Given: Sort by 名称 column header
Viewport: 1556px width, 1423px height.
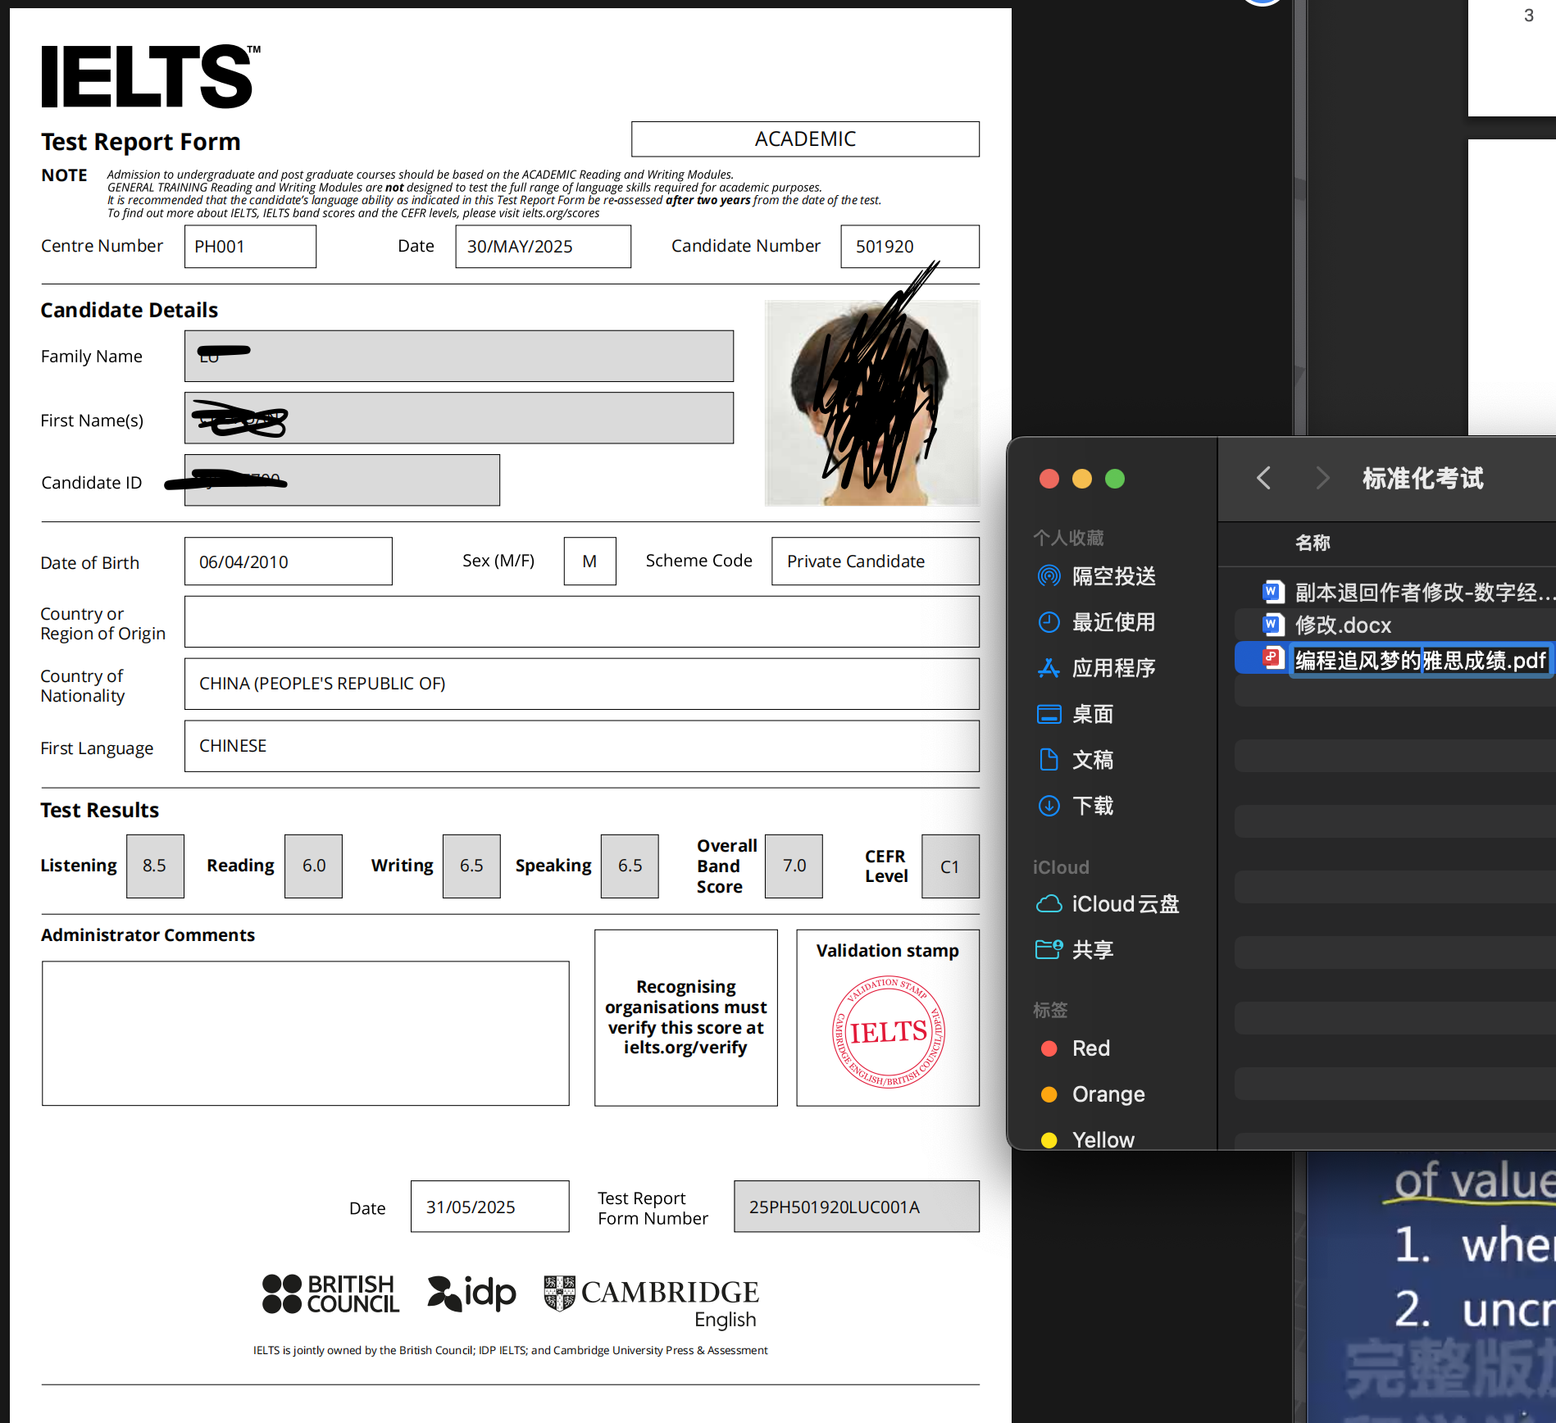Looking at the screenshot, I should point(1313,543).
